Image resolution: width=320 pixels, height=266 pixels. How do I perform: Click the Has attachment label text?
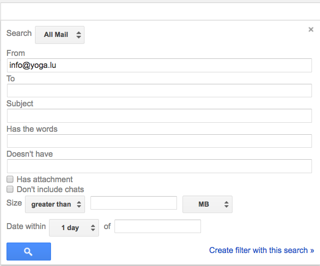click(44, 180)
